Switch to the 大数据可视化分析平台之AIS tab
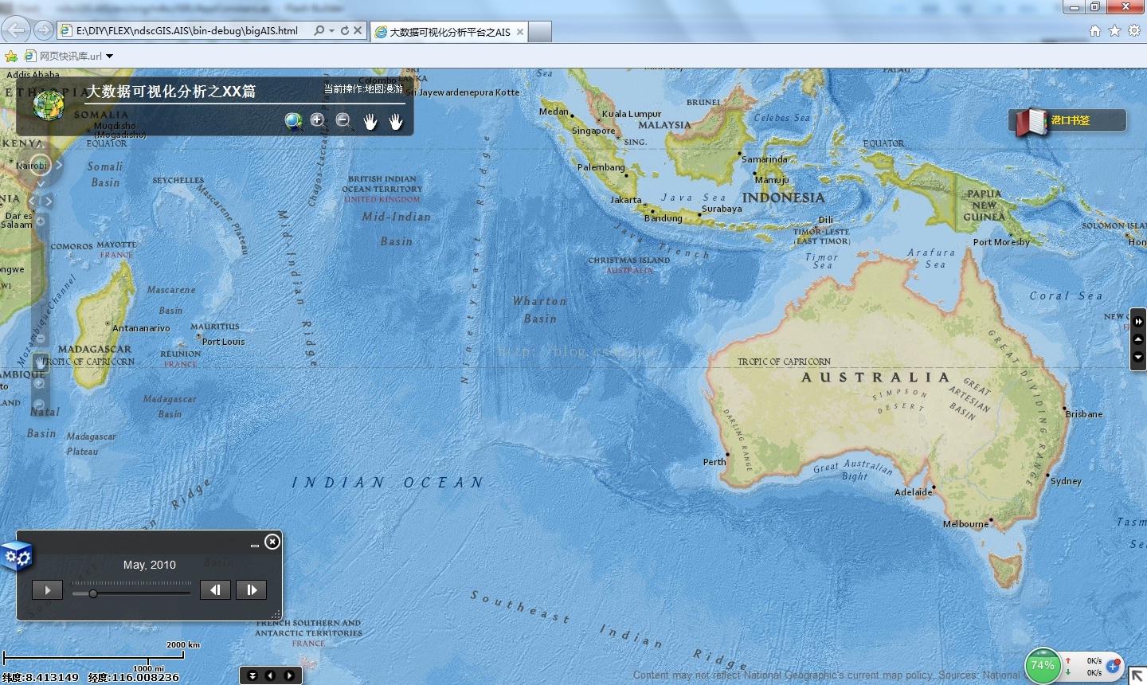Viewport: 1147px width, 685px height. pyautogui.click(x=449, y=32)
